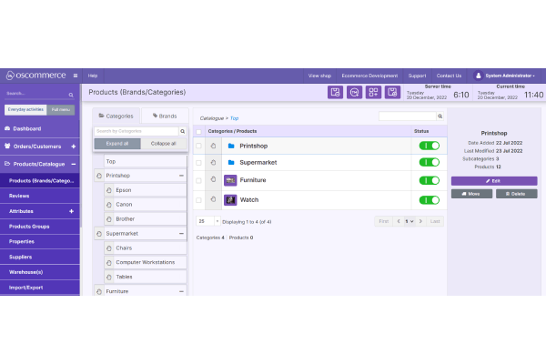546x364 pixels.
Task: Open the View shop link
Action: 319,76
